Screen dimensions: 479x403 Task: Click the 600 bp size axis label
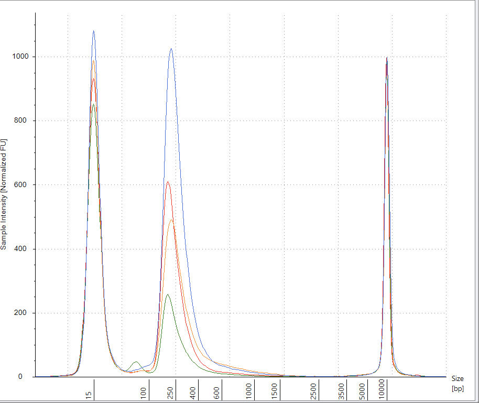coord(216,393)
